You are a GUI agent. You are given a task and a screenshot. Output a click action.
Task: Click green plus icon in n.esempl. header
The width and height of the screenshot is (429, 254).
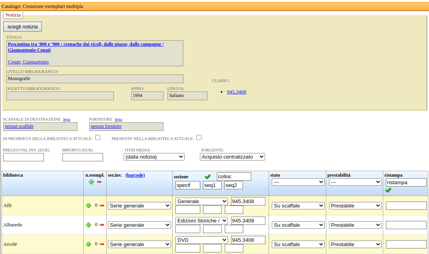click(x=91, y=182)
